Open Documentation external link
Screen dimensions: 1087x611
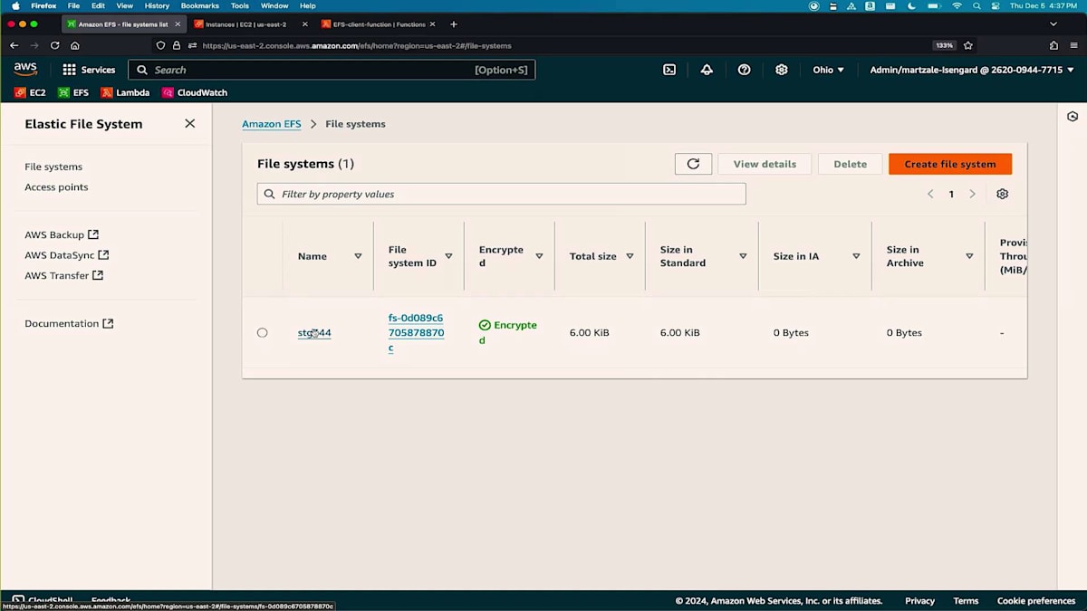[69, 323]
